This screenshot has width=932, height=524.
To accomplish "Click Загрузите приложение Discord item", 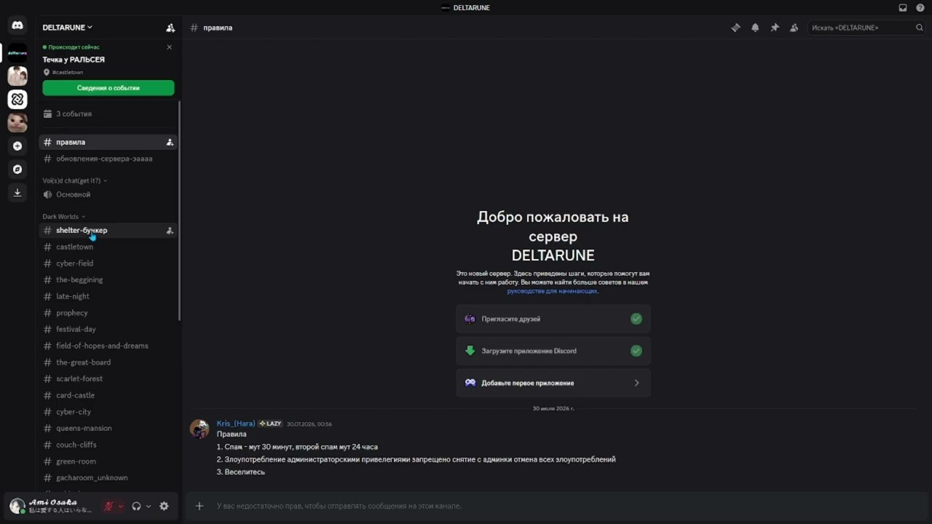I will tap(553, 351).
